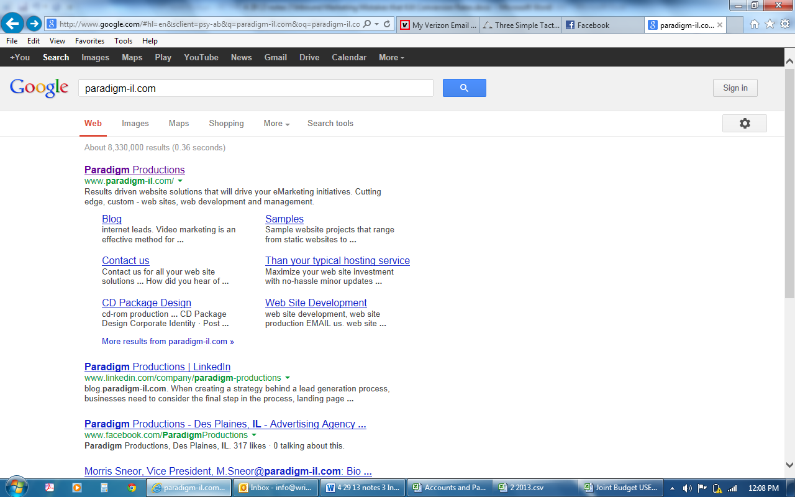Image resolution: width=795 pixels, height=497 pixels.
Task: Open the Tools menu
Action: pyautogui.click(x=123, y=41)
